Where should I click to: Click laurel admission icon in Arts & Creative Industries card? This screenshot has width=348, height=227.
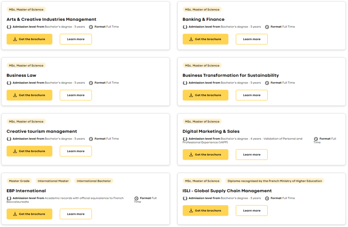[x=9, y=27]
